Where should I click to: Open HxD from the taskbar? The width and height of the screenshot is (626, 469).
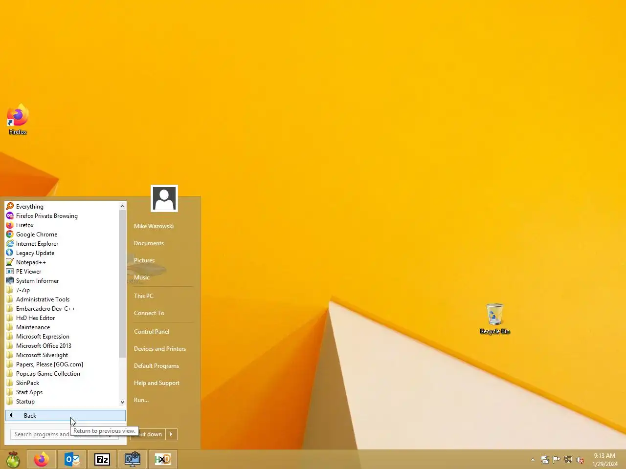(163, 459)
